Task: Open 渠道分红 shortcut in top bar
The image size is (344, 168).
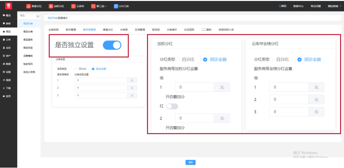Action: (x=34, y=6)
